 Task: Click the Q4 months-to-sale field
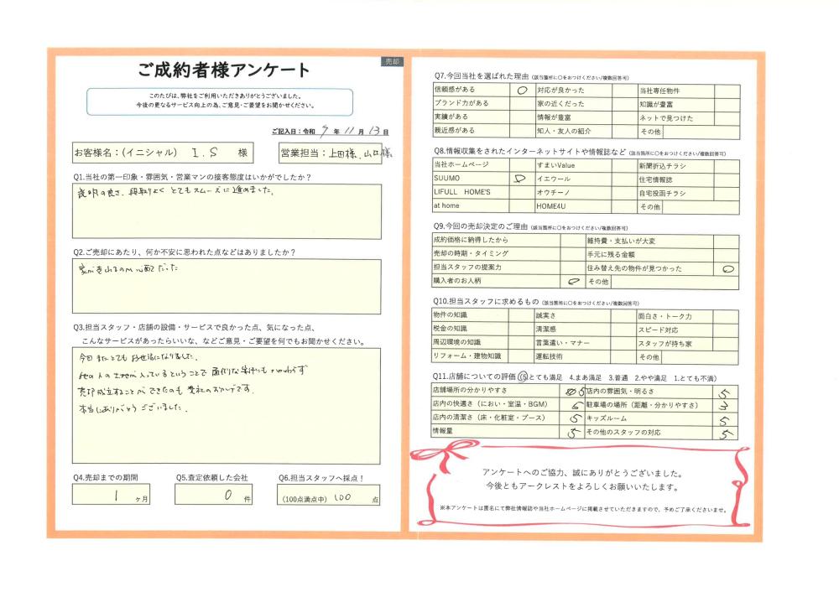pyautogui.click(x=111, y=494)
